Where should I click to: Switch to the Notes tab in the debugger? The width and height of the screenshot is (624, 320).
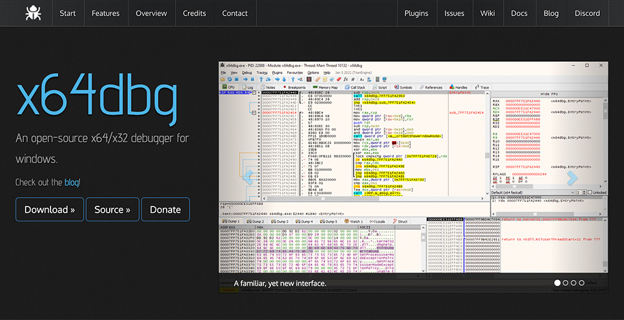[x=268, y=87]
